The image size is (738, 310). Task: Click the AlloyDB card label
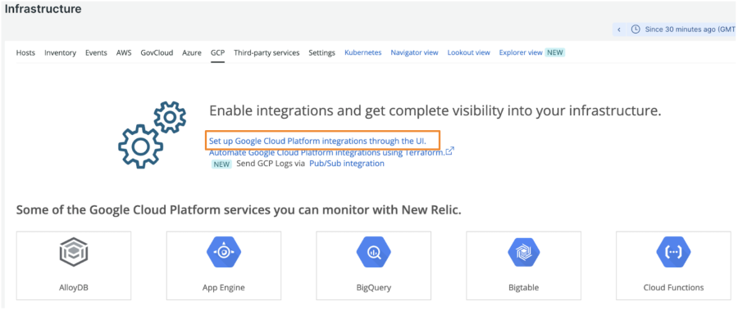pos(74,287)
